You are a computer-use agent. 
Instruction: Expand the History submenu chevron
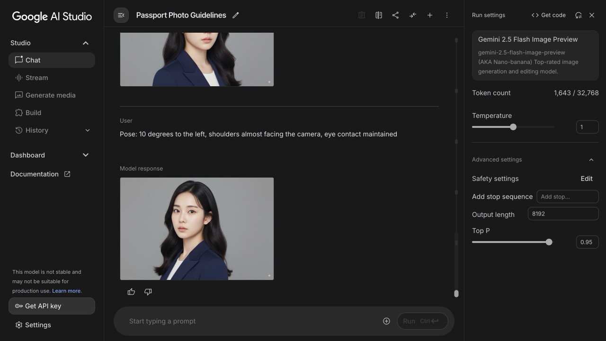pos(88,130)
